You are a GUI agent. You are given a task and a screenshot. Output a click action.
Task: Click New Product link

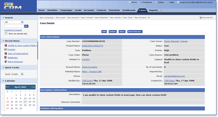point(140,18)
